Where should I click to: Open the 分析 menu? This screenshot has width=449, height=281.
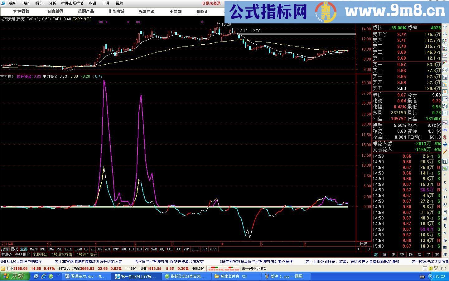point(52,3)
